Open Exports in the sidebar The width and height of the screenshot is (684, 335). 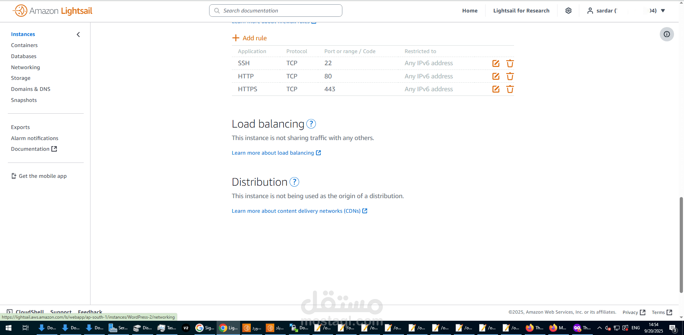(20, 127)
